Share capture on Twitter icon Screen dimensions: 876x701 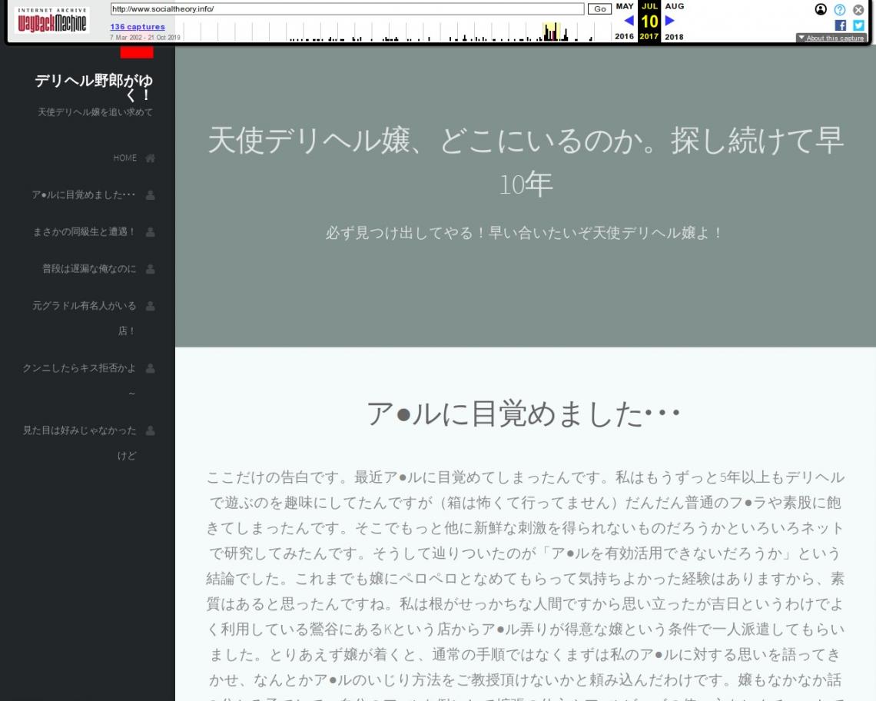coord(858,25)
